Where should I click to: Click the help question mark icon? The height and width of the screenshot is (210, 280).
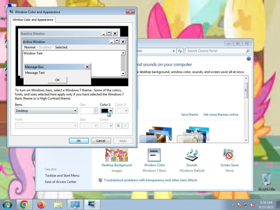click(249, 59)
